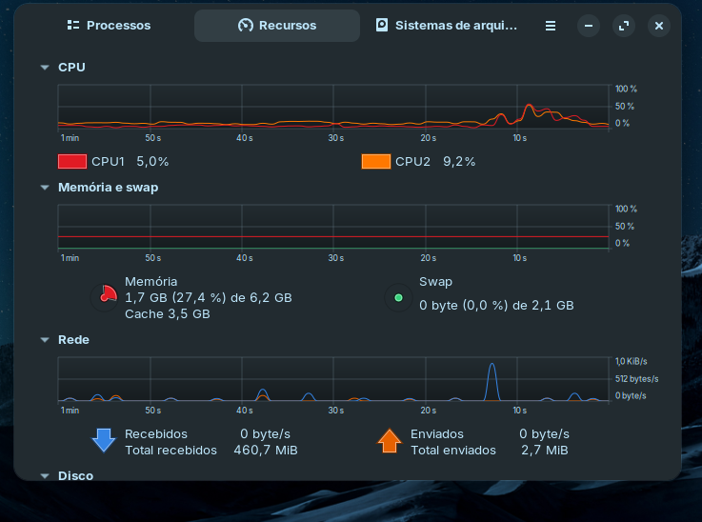Viewport: 702px width, 522px height.
Task: Open the Sistemas de arquivos tab
Action: click(x=446, y=26)
